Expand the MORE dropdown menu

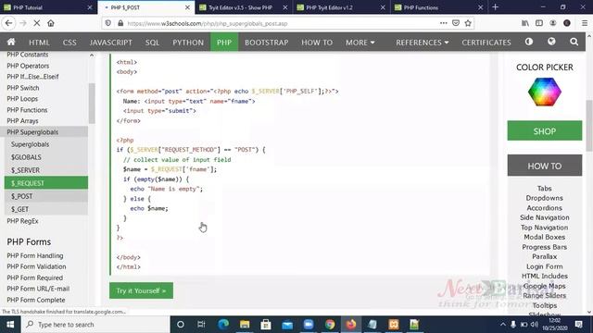click(360, 43)
